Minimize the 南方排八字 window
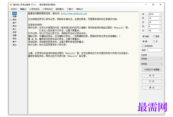 tap(146, 5)
